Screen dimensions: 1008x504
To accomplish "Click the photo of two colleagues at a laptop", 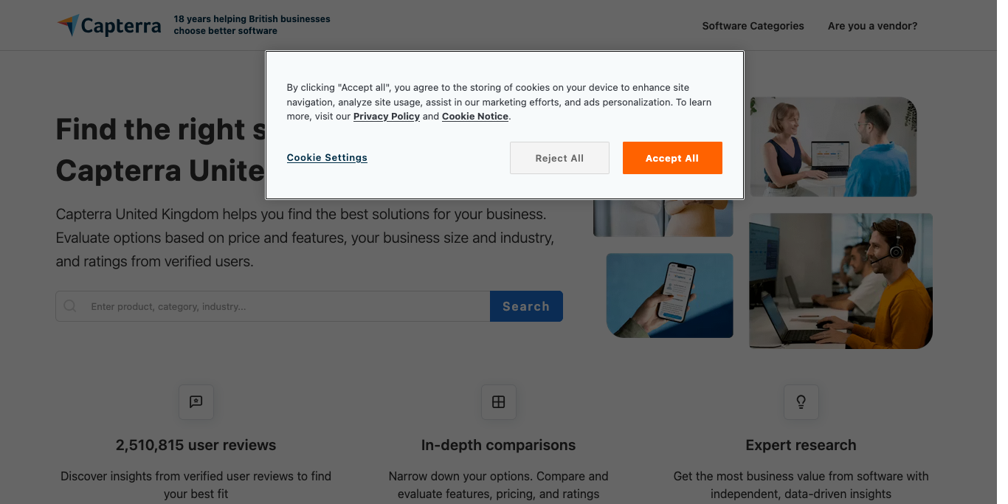I will tap(832, 147).
